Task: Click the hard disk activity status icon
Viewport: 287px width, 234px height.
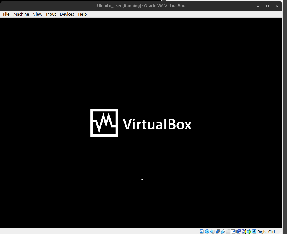Action: coord(202,232)
